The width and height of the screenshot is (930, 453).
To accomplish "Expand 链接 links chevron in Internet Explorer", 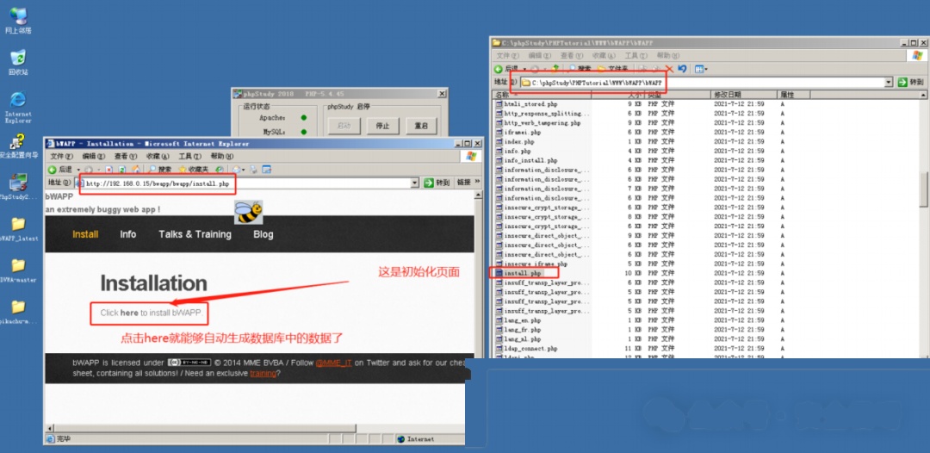I will 477,182.
